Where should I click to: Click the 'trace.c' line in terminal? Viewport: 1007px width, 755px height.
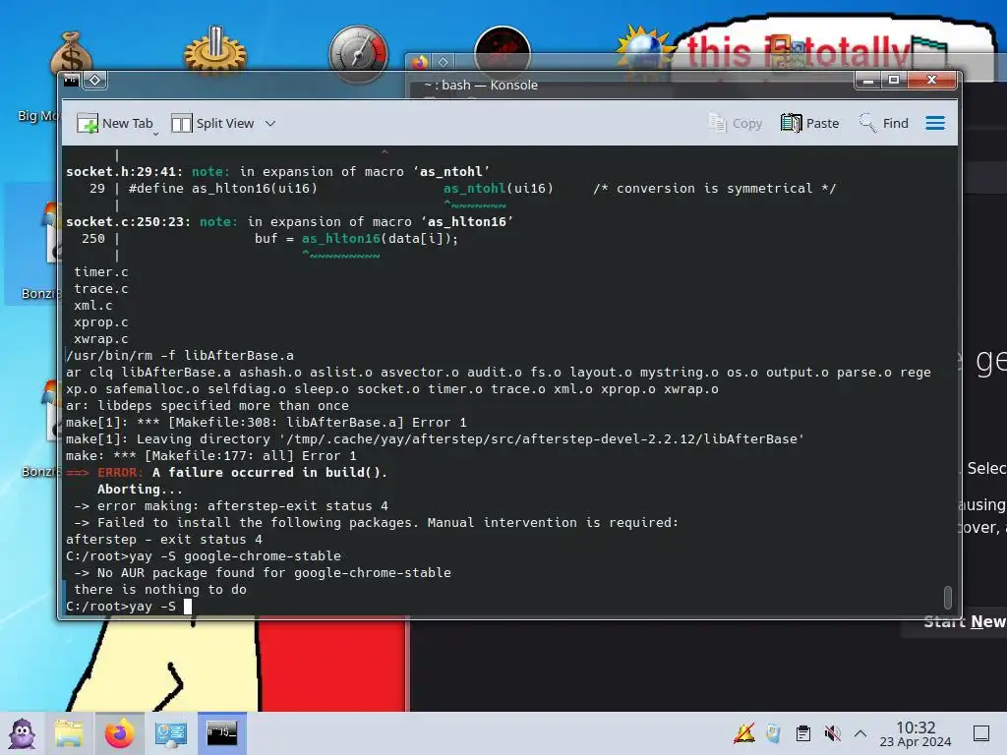pos(101,289)
